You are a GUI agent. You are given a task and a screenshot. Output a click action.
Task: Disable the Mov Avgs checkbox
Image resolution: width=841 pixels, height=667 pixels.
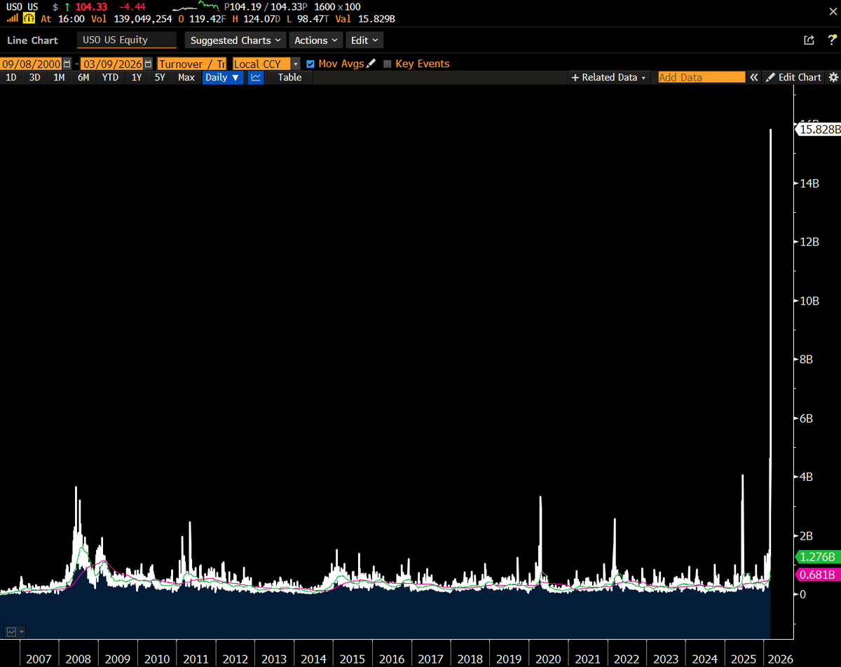[x=310, y=63]
